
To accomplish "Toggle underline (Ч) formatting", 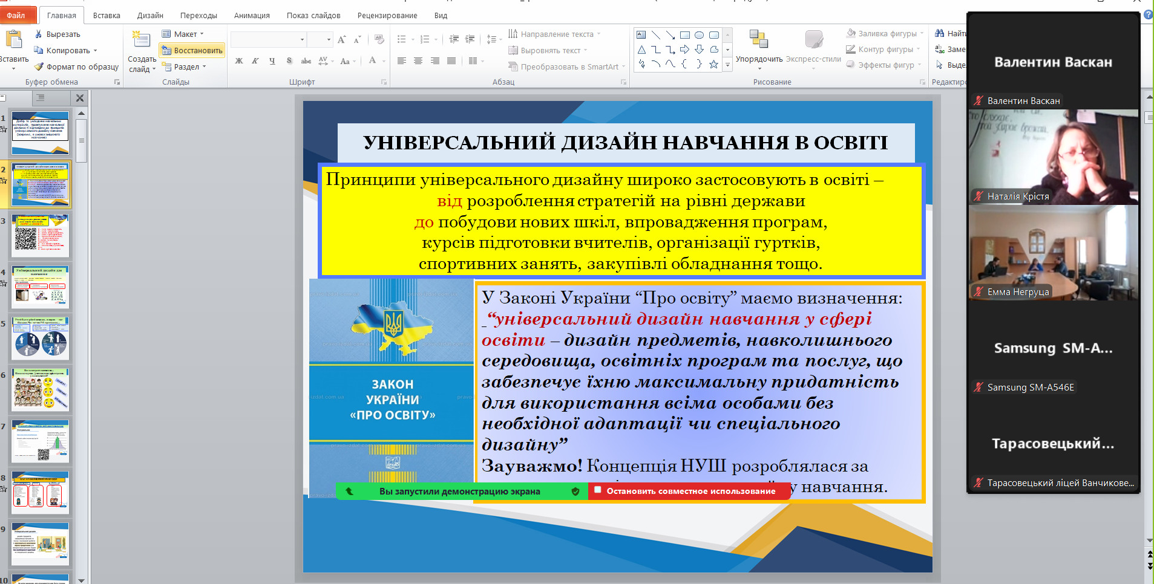I will point(272,60).
